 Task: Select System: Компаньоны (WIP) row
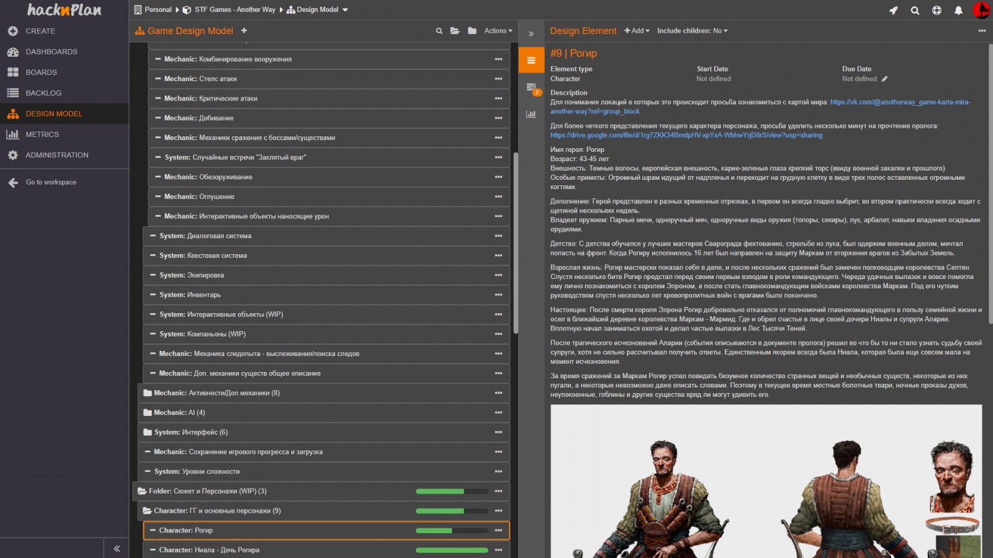tap(326, 334)
